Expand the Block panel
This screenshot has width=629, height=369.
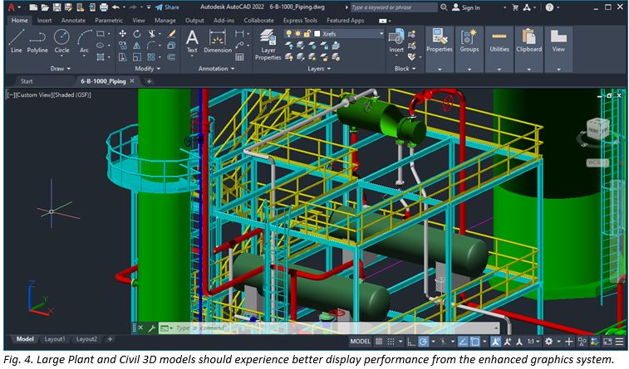pyautogui.click(x=405, y=69)
